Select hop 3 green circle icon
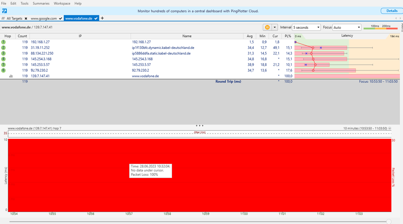 (3, 53)
